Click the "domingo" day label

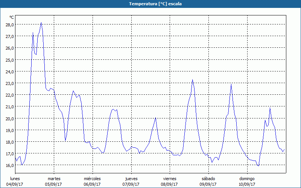point(247,179)
